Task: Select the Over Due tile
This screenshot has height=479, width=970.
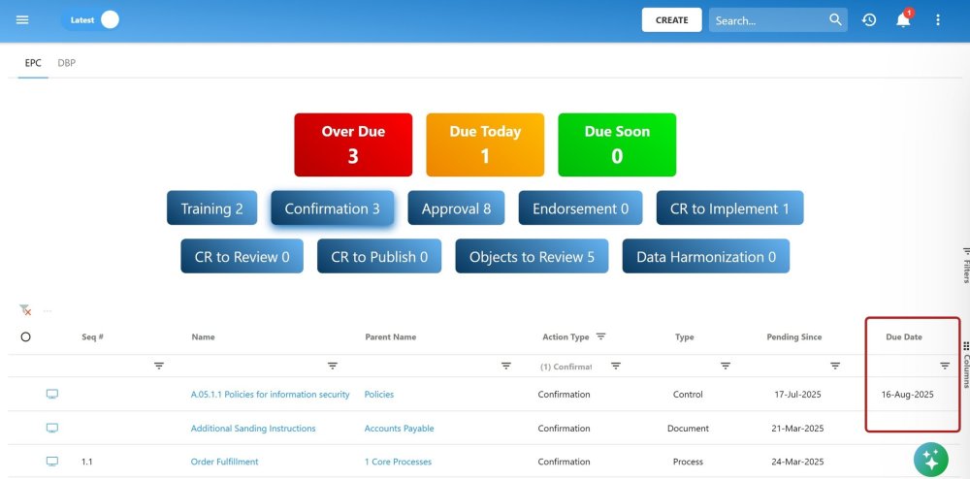Action: click(353, 144)
